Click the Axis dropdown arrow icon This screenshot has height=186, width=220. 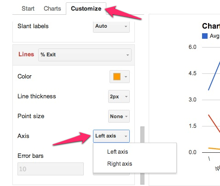point(126,136)
